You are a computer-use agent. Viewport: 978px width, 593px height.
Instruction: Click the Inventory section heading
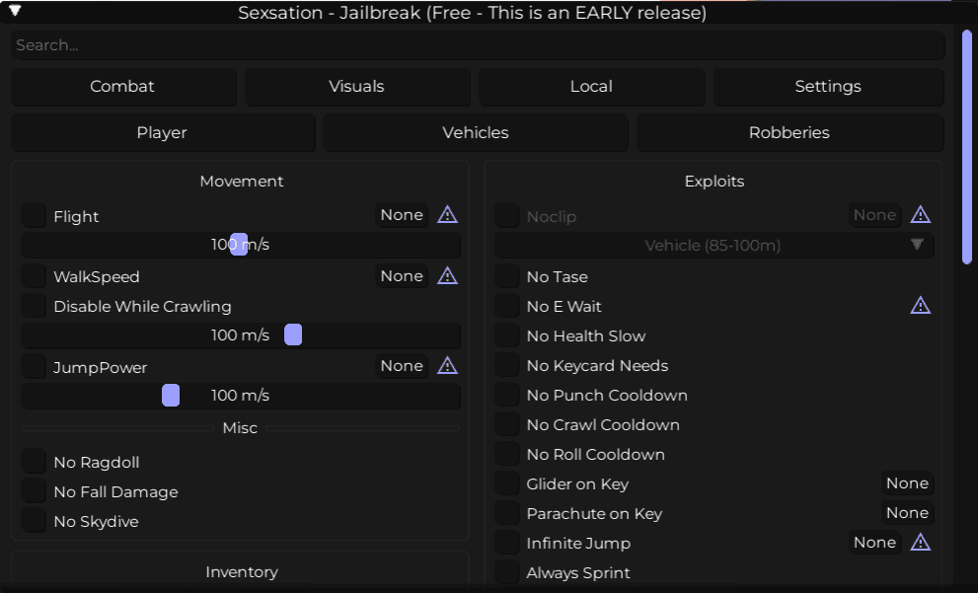[242, 572]
